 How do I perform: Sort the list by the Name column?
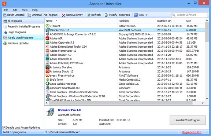coord(81,21)
